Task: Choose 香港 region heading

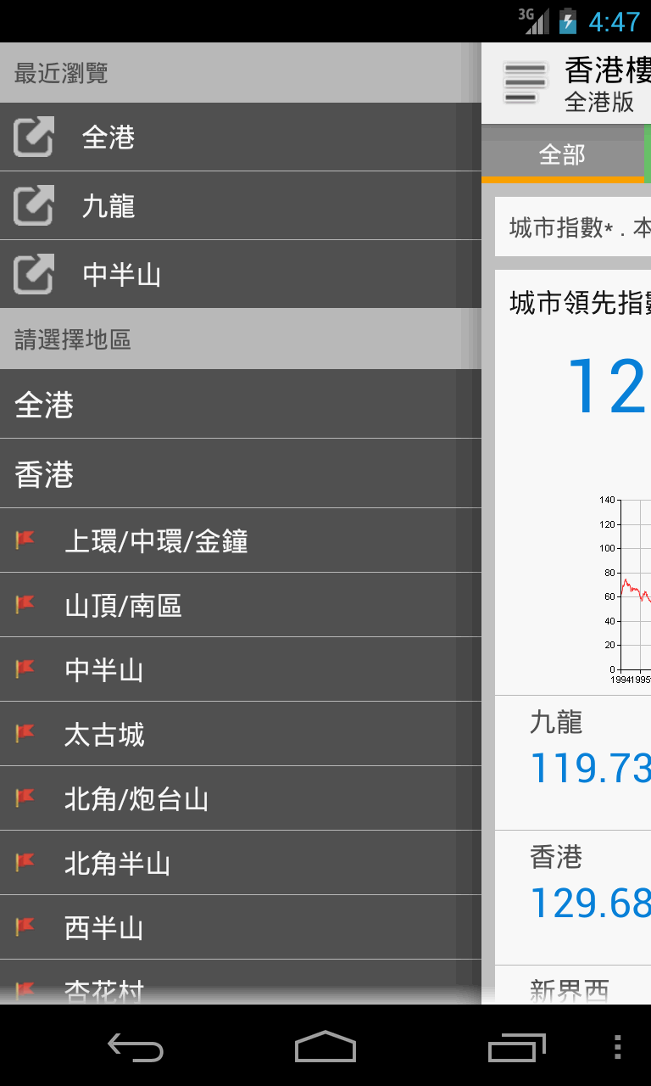Action: pos(241,473)
